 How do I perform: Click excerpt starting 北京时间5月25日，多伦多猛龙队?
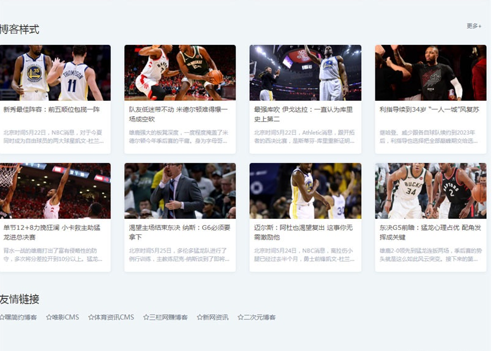(179, 254)
